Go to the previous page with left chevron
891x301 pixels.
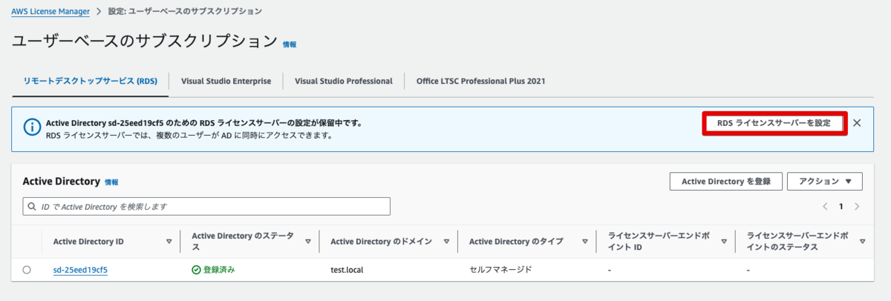tap(825, 206)
